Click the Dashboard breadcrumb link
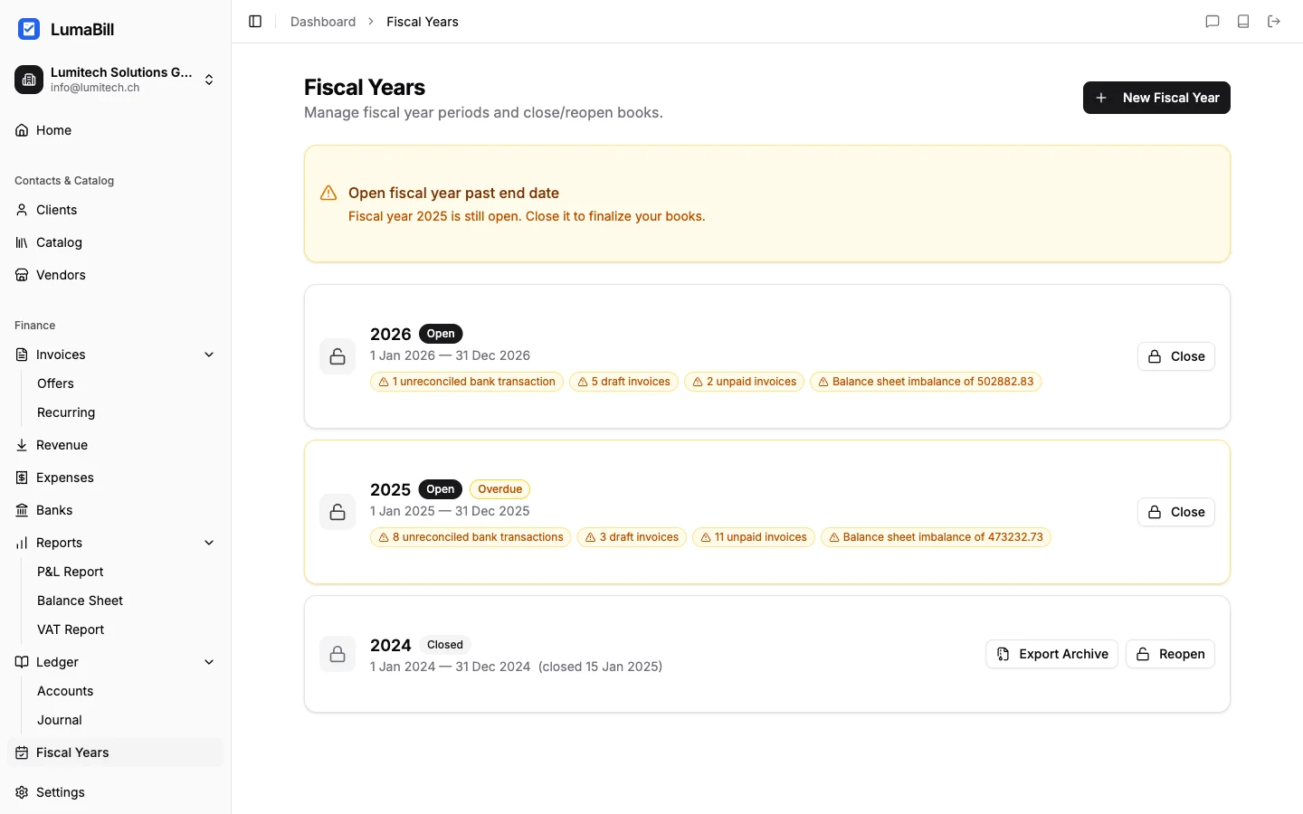 [x=323, y=22]
